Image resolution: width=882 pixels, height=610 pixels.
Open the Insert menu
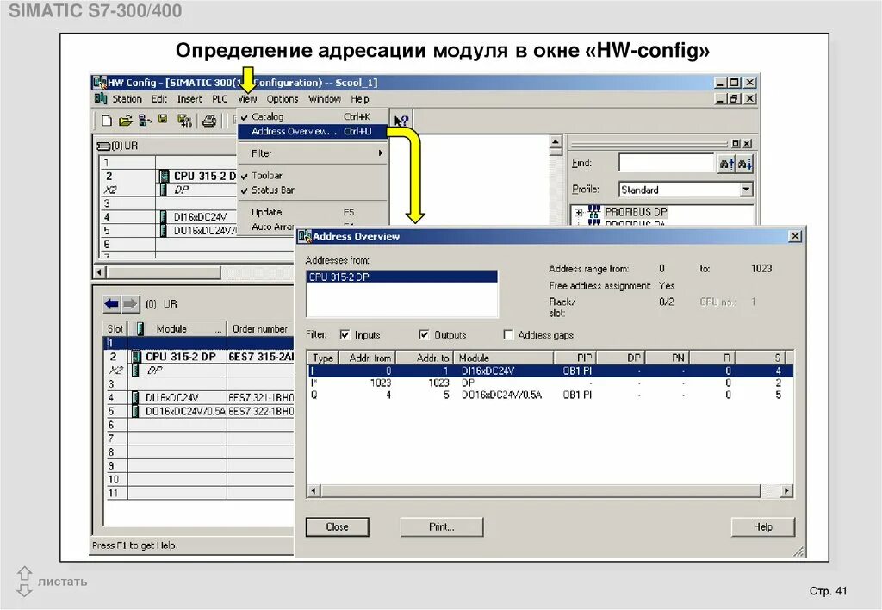tap(189, 99)
